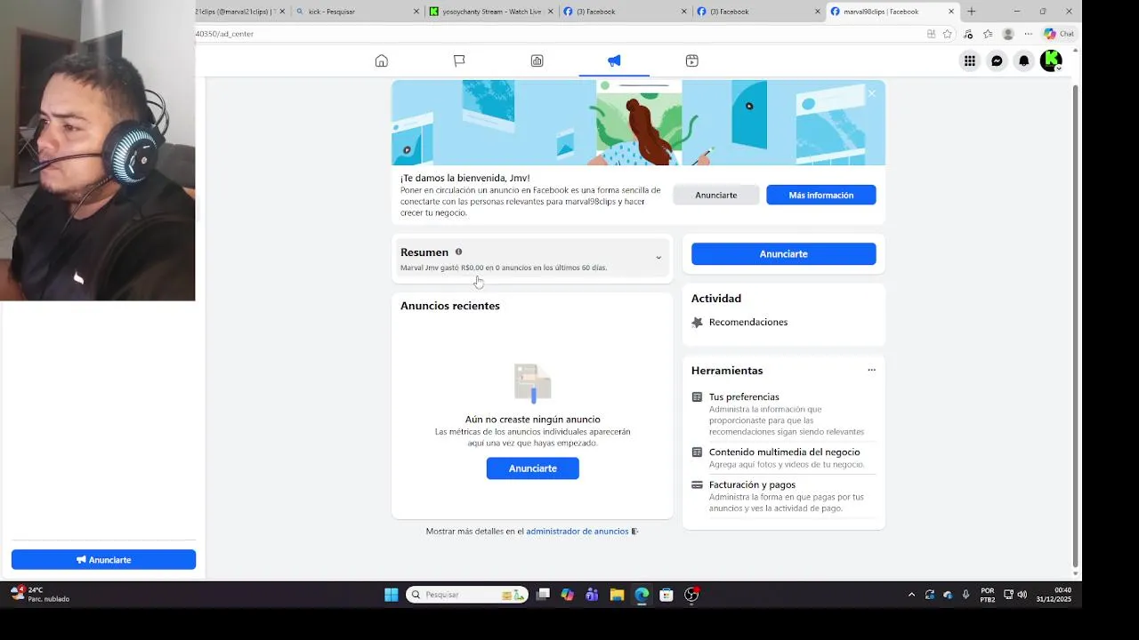This screenshot has width=1139, height=640.
Task: Click the blue Anunciarte button above Actividad
Action: pos(783,253)
